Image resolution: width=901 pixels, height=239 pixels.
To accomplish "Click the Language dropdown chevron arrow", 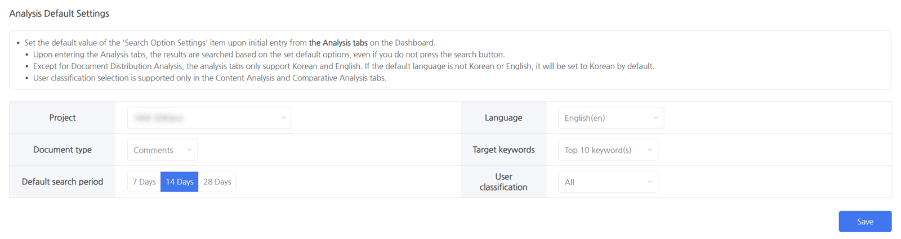I will (x=655, y=118).
